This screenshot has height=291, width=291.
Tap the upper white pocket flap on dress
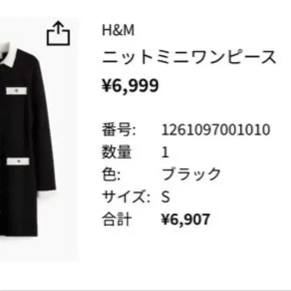coord(17,91)
